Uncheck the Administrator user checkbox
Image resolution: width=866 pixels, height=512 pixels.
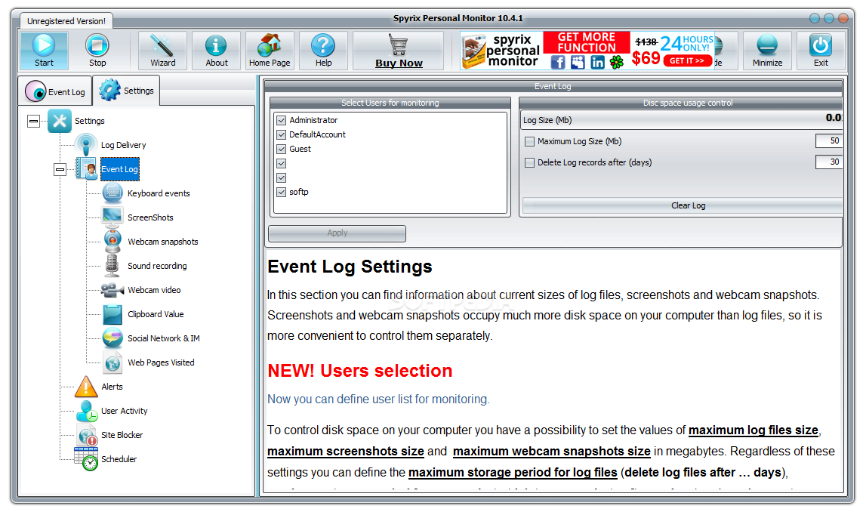tap(282, 120)
